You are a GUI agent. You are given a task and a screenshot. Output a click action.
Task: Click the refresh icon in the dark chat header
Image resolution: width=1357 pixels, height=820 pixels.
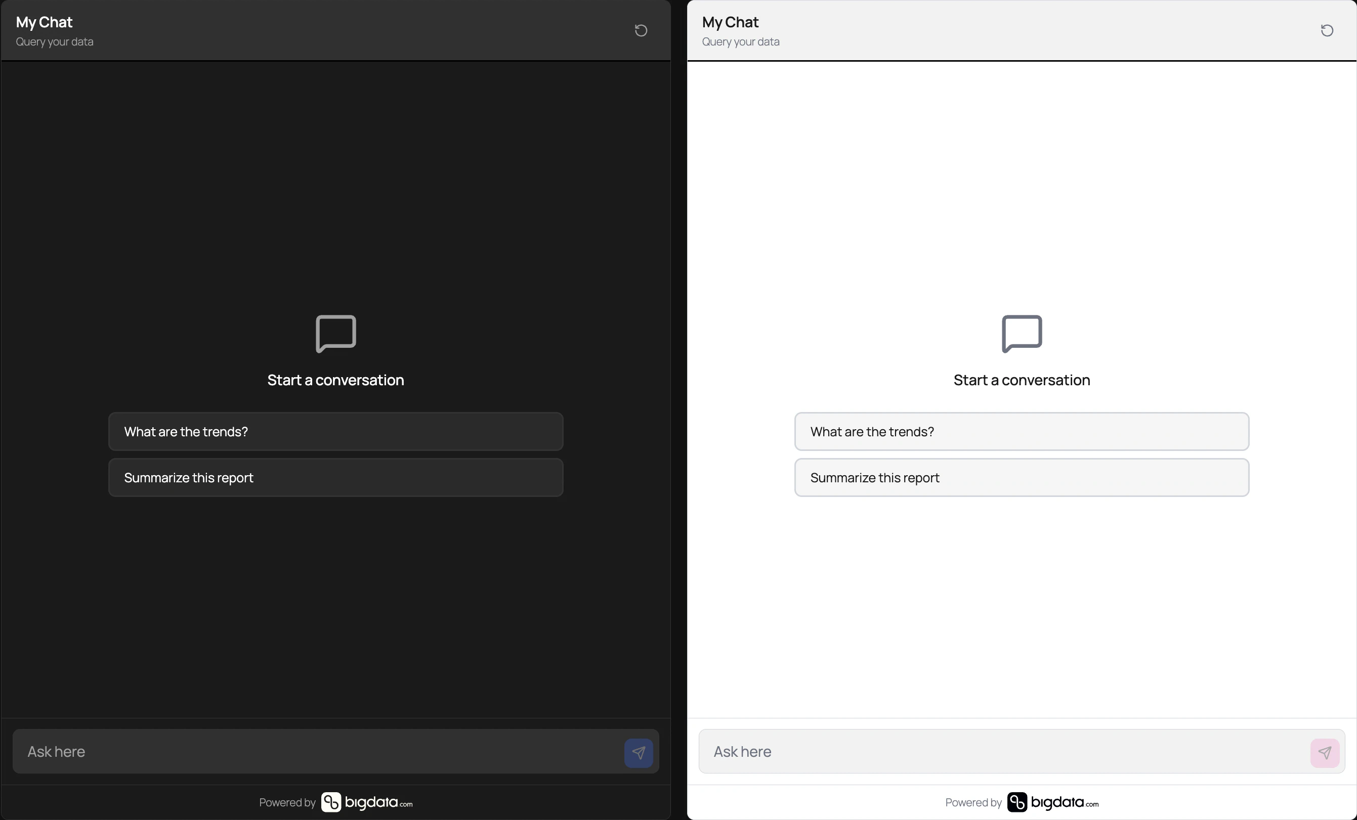pyautogui.click(x=641, y=30)
